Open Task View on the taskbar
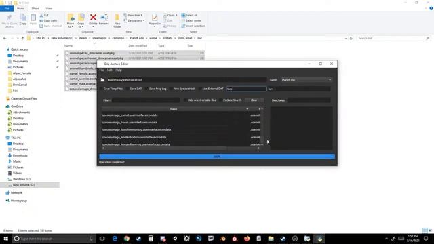The height and width of the screenshot is (244, 434). [102, 239]
